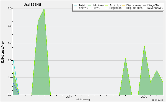Click the Artículos legend label
Screen dimensions: 166x102
coord(115,5)
